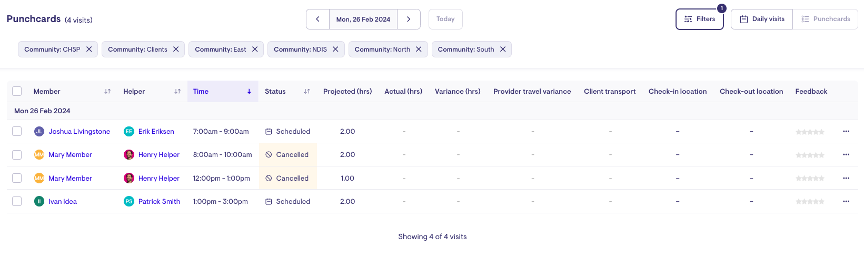Advance to next day using right chevron

409,19
